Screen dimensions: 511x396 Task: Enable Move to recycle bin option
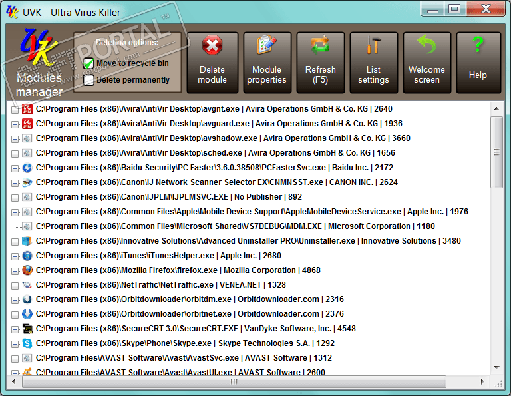(88, 63)
